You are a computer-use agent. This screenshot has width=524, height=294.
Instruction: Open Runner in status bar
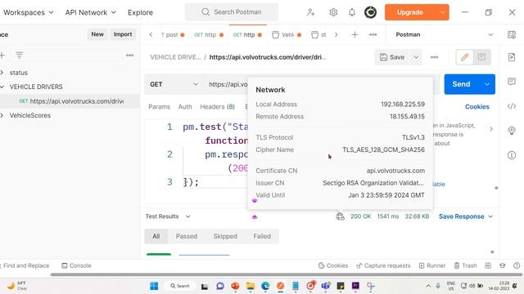432,265
